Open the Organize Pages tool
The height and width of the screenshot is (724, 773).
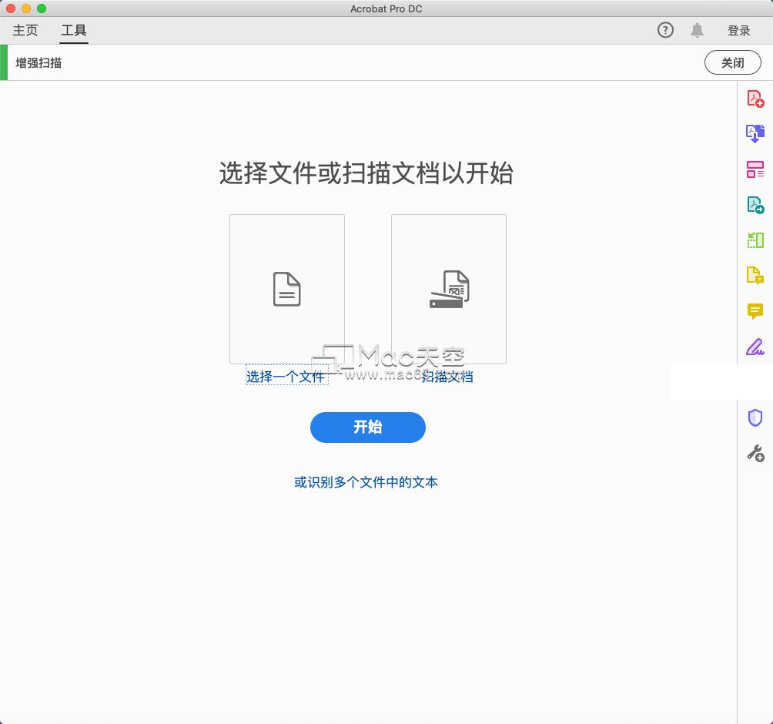[755, 168]
